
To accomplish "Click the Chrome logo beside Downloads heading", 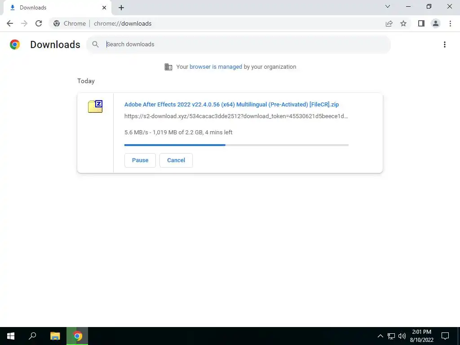I will (15, 44).
